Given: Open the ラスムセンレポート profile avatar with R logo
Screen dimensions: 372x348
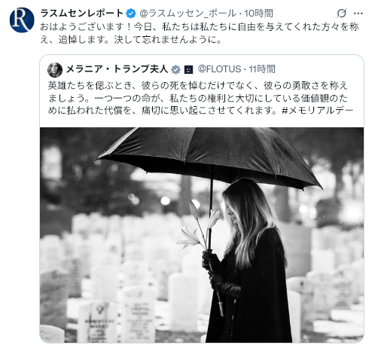Looking at the screenshot, I should pyautogui.click(x=22, y=20).
